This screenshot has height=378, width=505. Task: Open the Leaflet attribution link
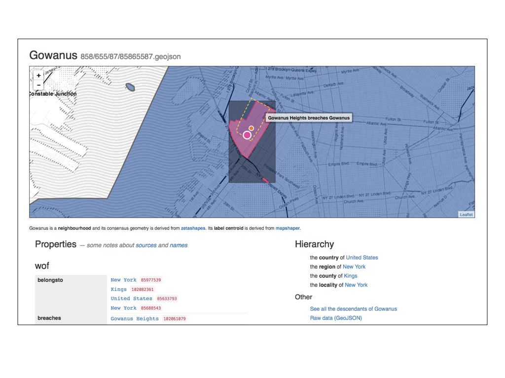[466, 215]
